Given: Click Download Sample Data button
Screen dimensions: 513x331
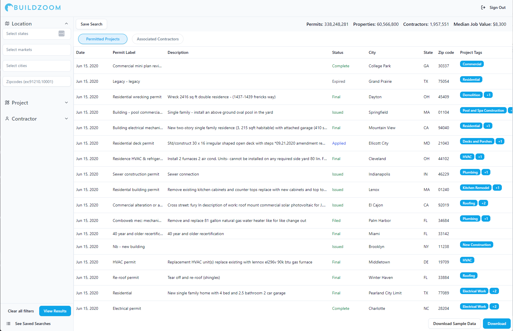Looking at the screenshot, I should click(454, 324).
